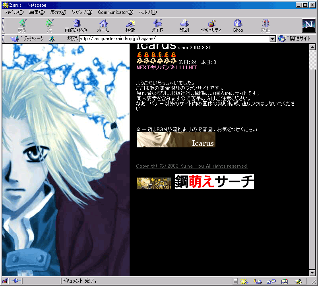Viewport: 318px width, 286px height.
Task: Open the ブックマーク bookmarks menu
Action: [x=27, y=39]
